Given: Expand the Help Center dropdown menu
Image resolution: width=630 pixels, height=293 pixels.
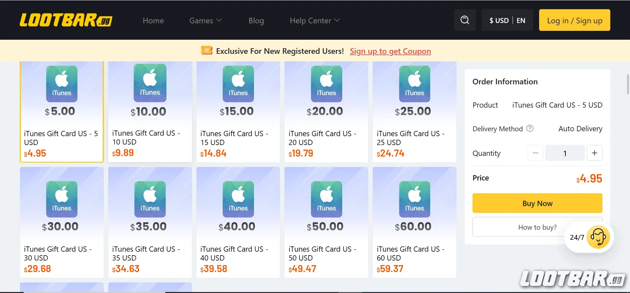Looking at the screenshot, I should (x=314, y=20).
